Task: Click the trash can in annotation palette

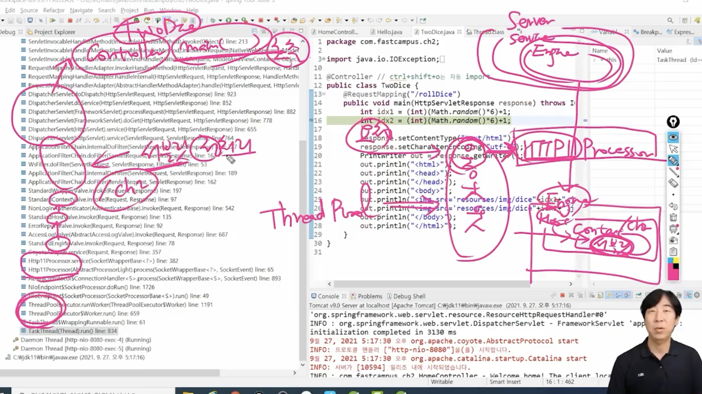Action: tap(673, 218)
